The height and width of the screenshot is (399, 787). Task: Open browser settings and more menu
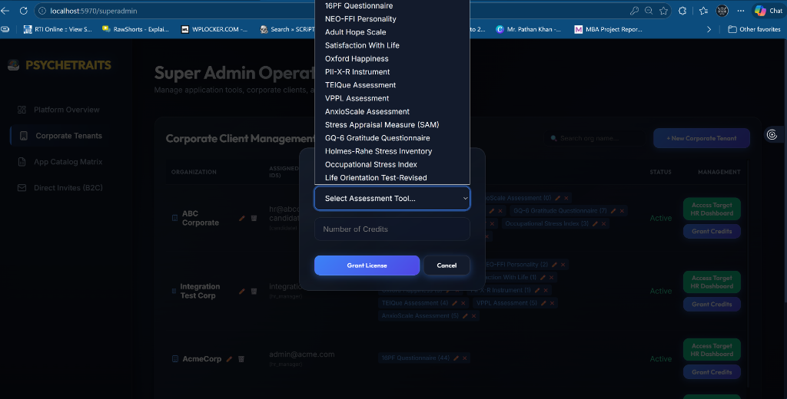[741, 11]
